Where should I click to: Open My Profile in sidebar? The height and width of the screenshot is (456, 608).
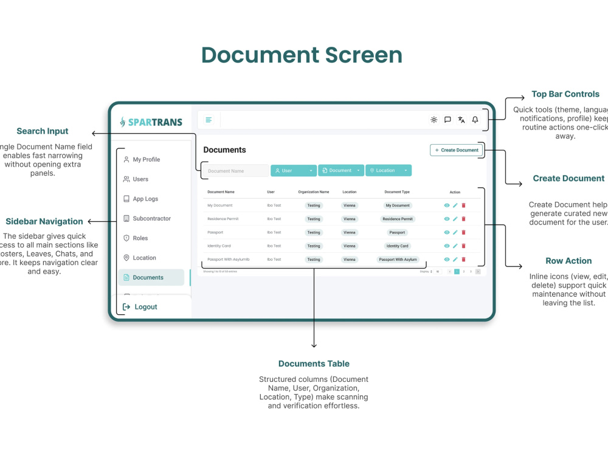(142, 159)
